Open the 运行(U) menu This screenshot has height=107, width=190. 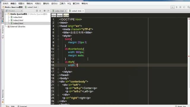54,4
